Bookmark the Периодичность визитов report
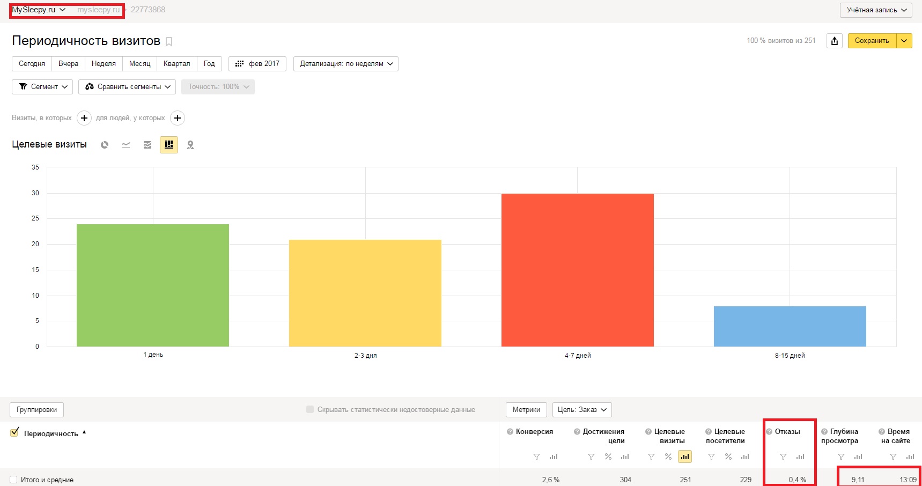Screen dimensions: 922x486 pos(169,41)
